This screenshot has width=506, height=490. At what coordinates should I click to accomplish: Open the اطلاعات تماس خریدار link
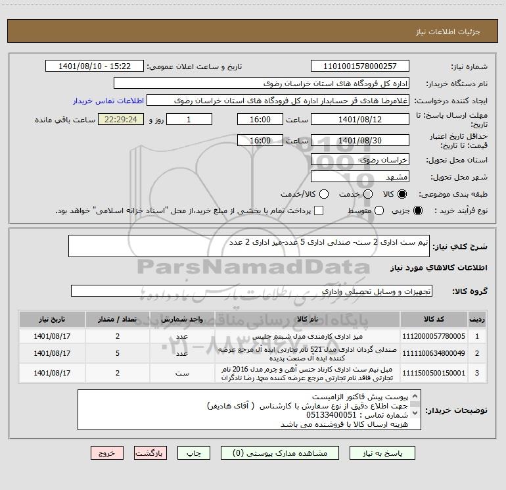tap(108, 101)
